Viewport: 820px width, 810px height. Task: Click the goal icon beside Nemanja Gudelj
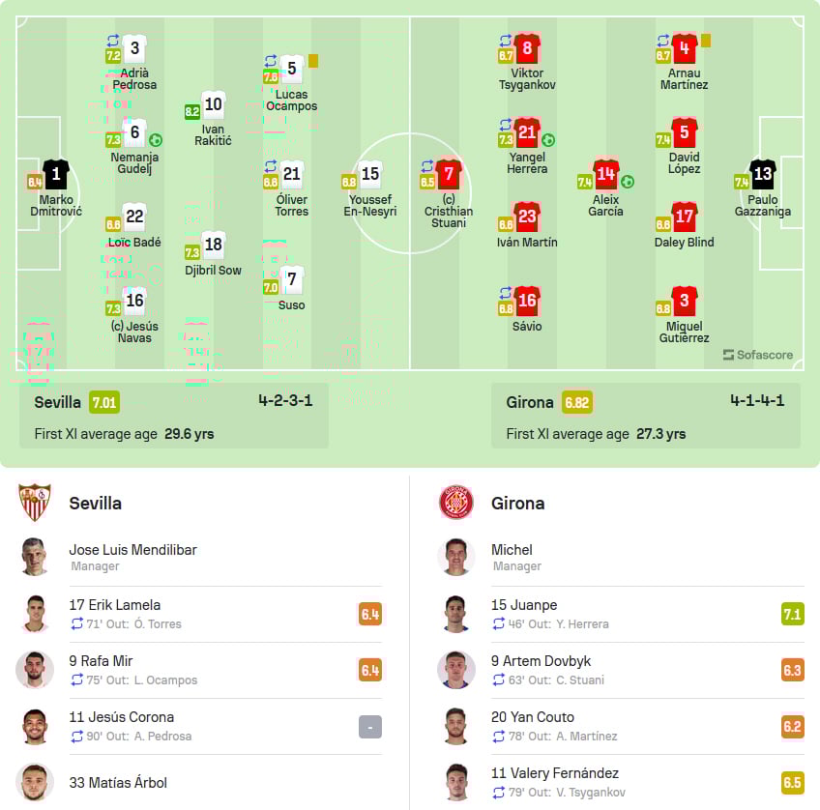point(156,140)
